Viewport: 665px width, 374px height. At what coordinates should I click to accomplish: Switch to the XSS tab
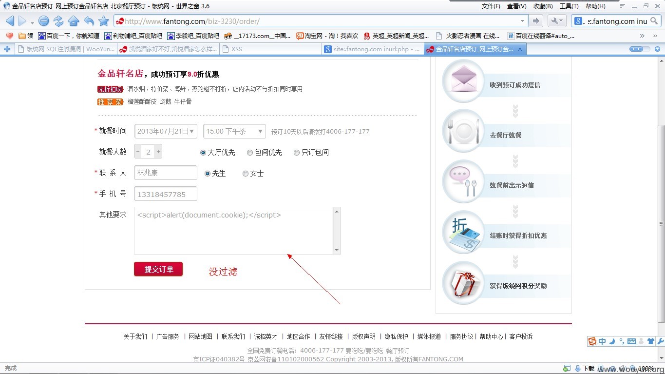pos(236,49)
